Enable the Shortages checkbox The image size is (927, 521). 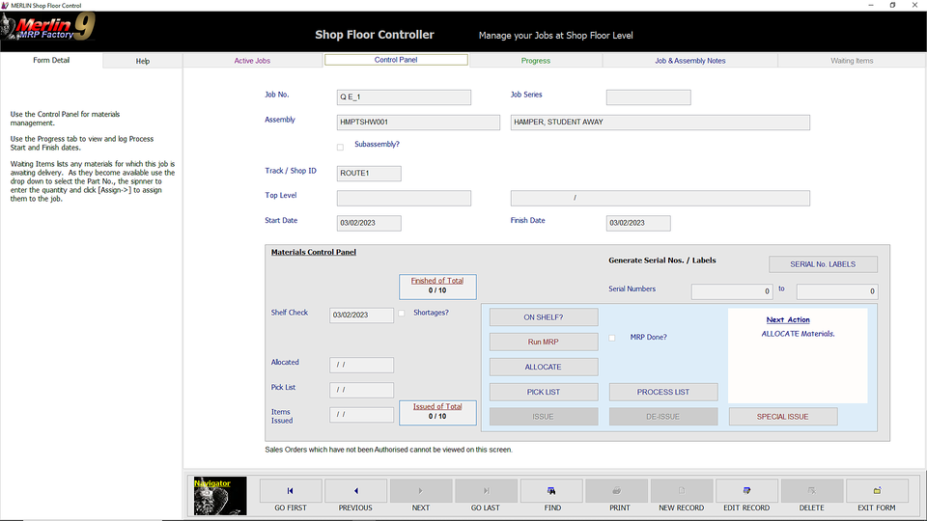click(402, 314)
